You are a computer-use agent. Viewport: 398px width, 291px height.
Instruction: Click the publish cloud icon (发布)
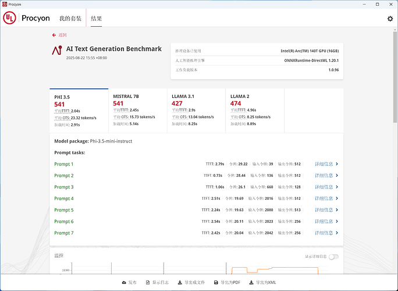(125, 282)
